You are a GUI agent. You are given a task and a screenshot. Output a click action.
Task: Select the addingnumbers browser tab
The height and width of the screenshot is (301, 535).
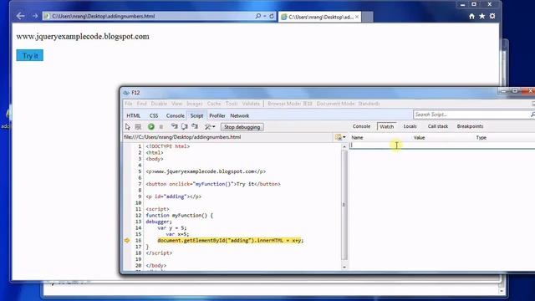(x=319, y=17)
